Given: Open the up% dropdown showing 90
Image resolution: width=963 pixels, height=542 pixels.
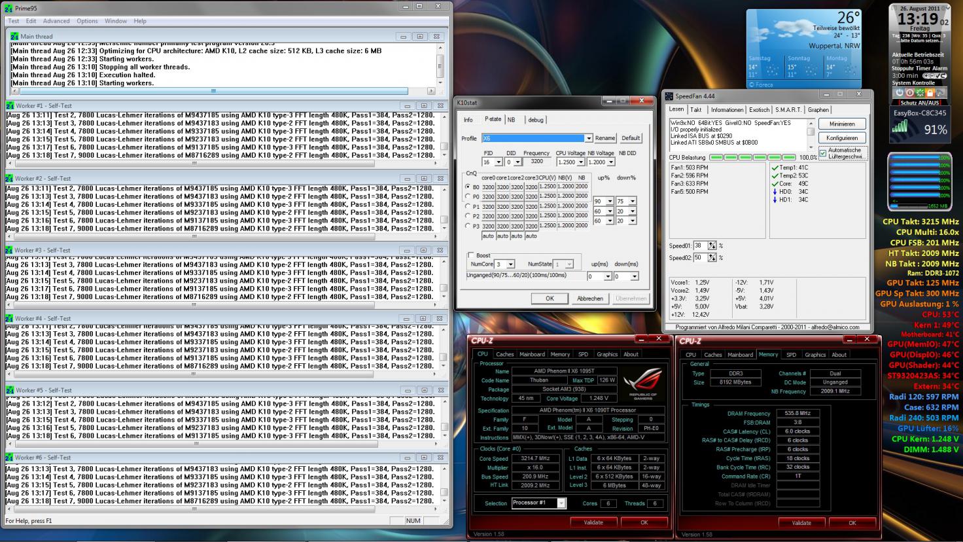Looking at the screenshot, I should pos(610,202).
